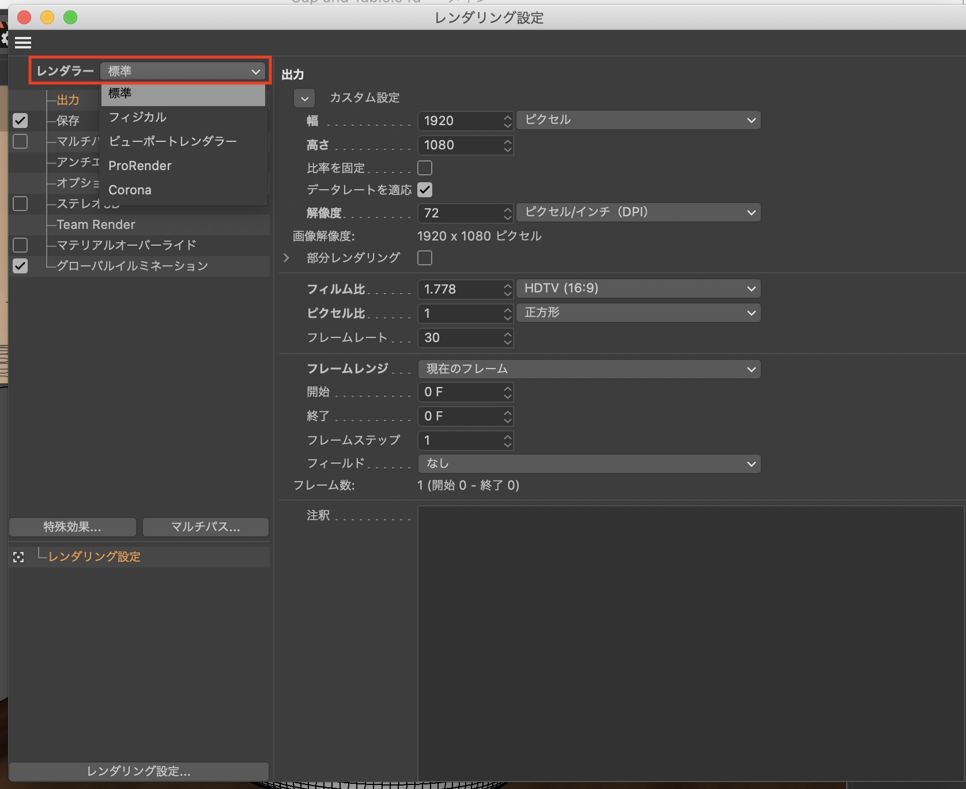This screenshot has width=966, height=789.
Task: Click the custom settings preset arrow button
Action: coord(304,99)
